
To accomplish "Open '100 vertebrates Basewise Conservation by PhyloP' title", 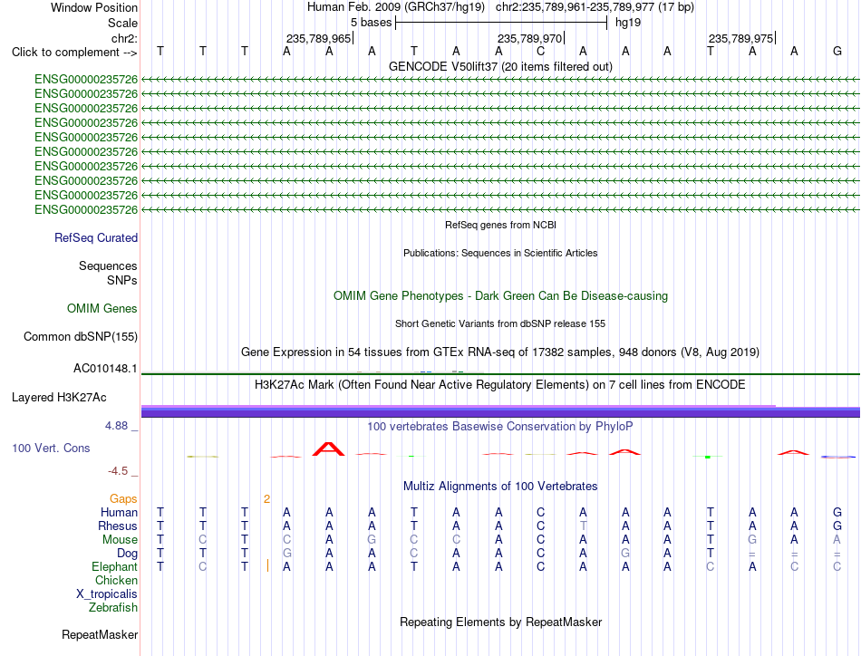I will pos(500,426).
